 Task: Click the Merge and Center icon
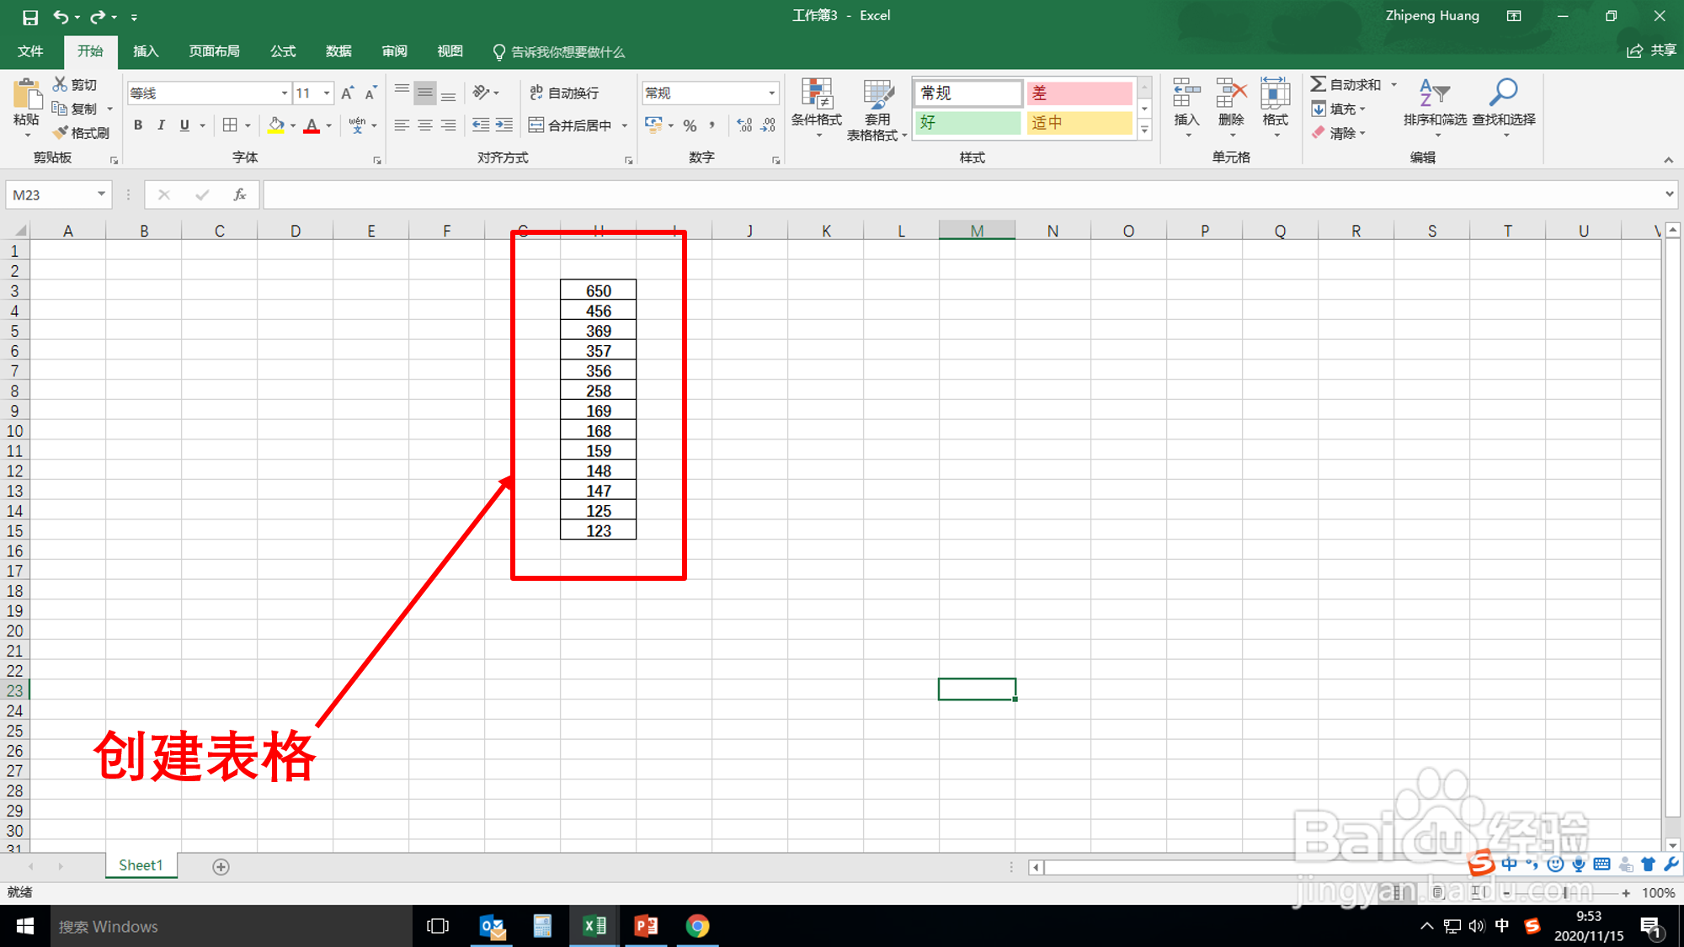point(536,125)
